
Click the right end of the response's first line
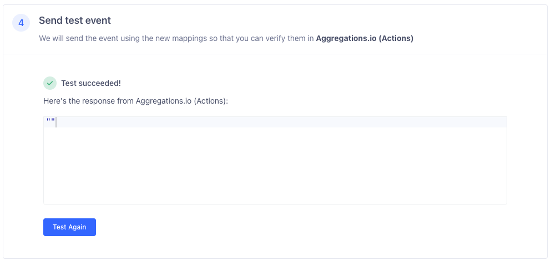click(499, 122)
